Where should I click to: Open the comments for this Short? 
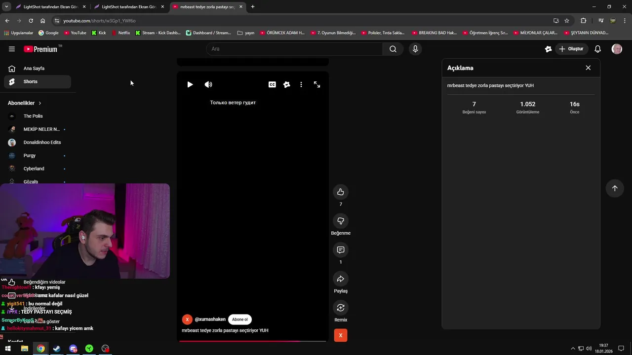pyautogui.click(x=341, y=250)
